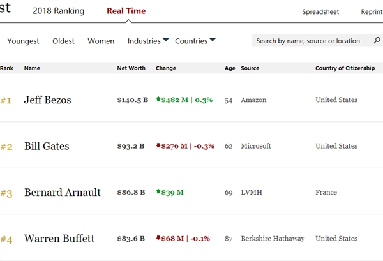Screen dimensions: 383x261
Task: Expand the Countries dropdown arrow
Action: point(213,40)
